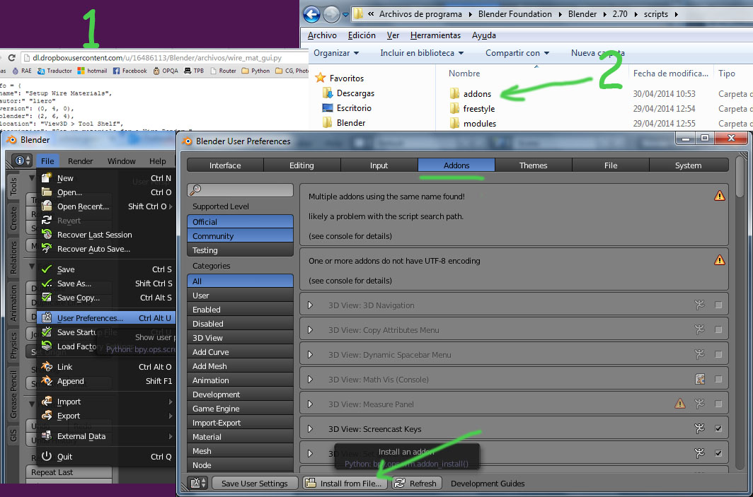Image resolution: width=753 pixels, height=497 pixels.
Task: Click the Recover Auto Save icon
Action: [47, 249]
